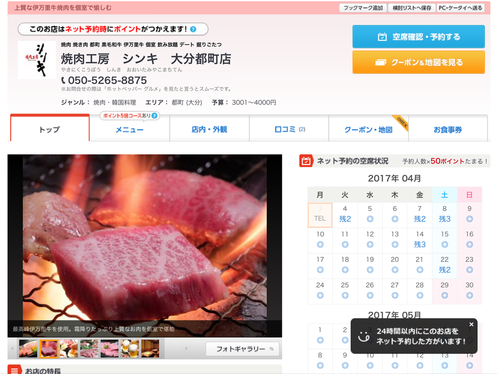Screen dimensions: 498x374
Task: Click the restaurant logo シンキ image
Action: pos(37,60)
